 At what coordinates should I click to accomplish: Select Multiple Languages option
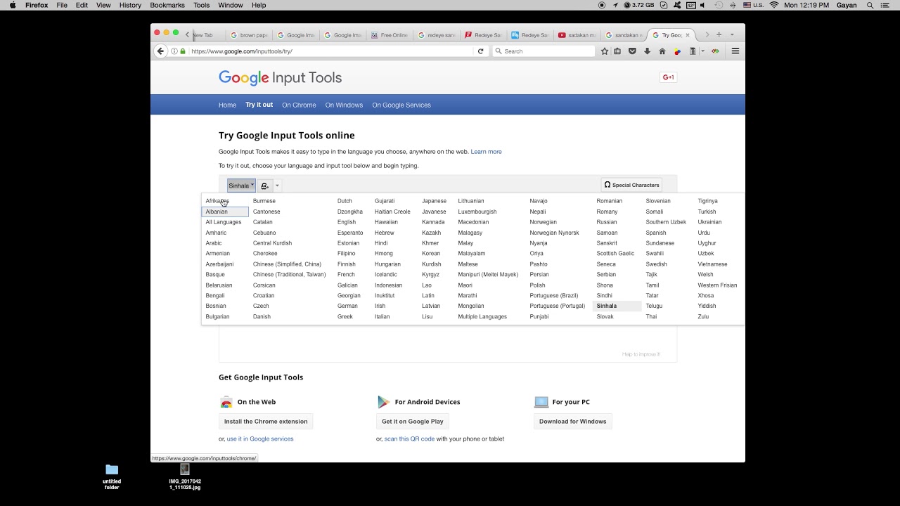pyautogui.click(x=482, y=317)
